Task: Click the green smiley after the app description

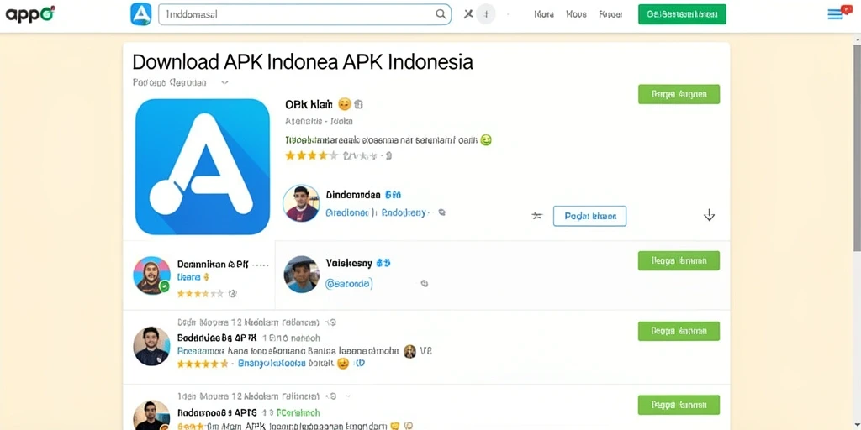Action: coord(485,140)
